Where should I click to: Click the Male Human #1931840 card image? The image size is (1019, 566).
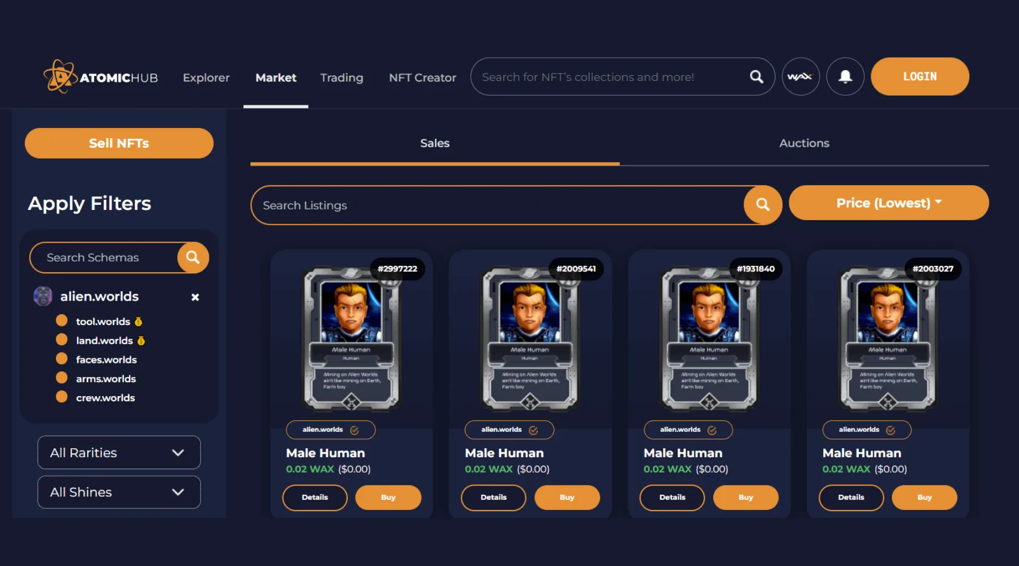(709, 338)
